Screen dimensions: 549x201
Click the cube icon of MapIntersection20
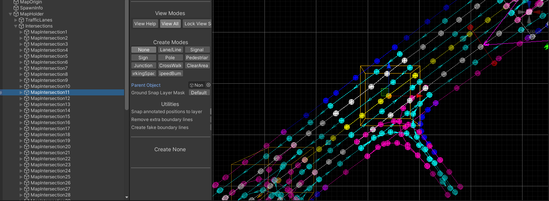point(27,147)
